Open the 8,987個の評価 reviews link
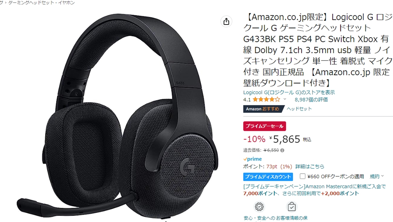 click(x=311, y=100)
